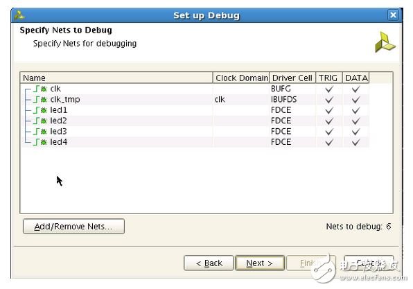Open the Add/Remove Nets dialog
Viewport: 413px width, 289px height.
tap(73, 227)
